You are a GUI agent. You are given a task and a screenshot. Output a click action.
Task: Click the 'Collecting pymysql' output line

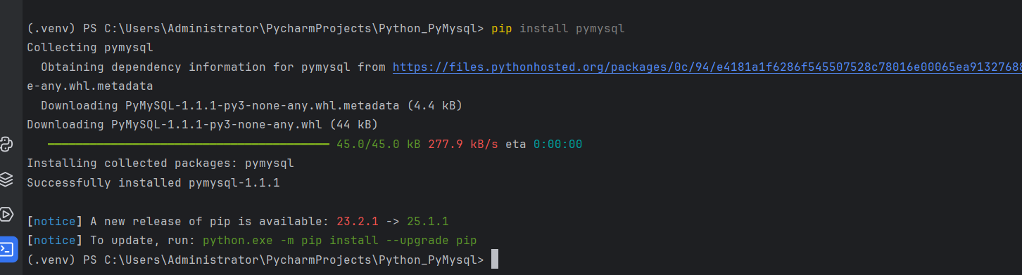90,48
